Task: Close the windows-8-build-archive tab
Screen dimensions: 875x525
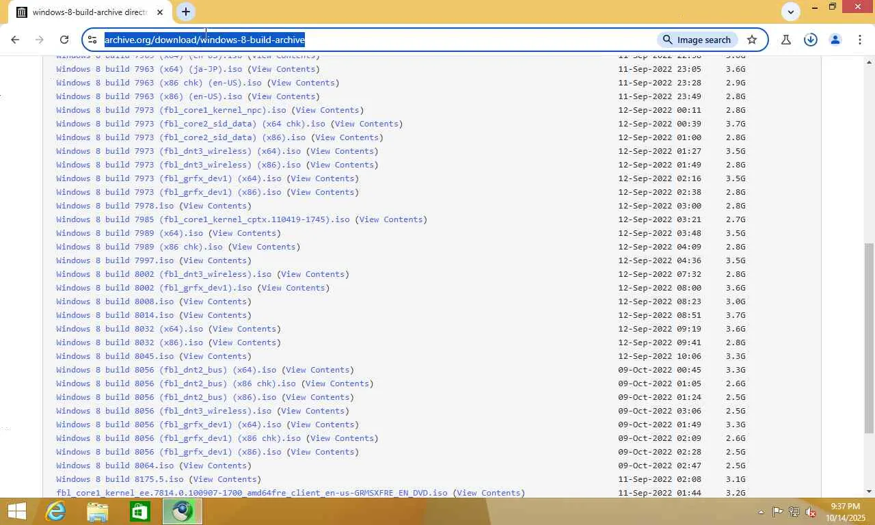Action: [x=160, y=12]
